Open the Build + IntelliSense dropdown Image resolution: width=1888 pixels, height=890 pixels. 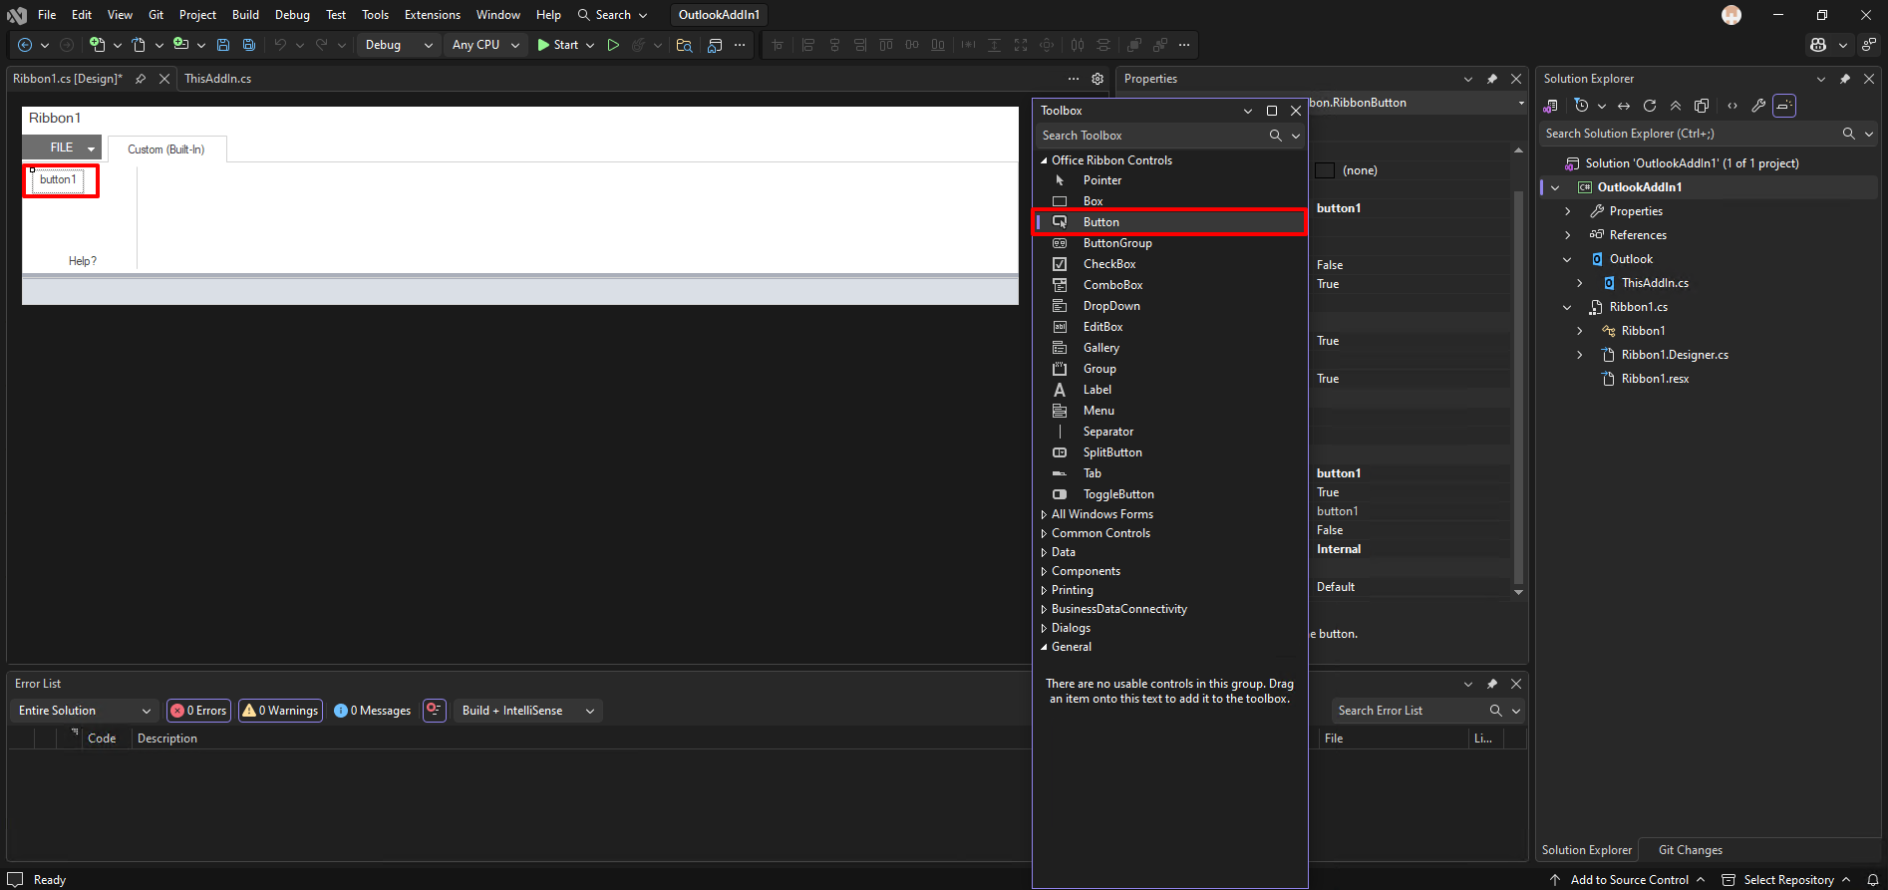527,711
